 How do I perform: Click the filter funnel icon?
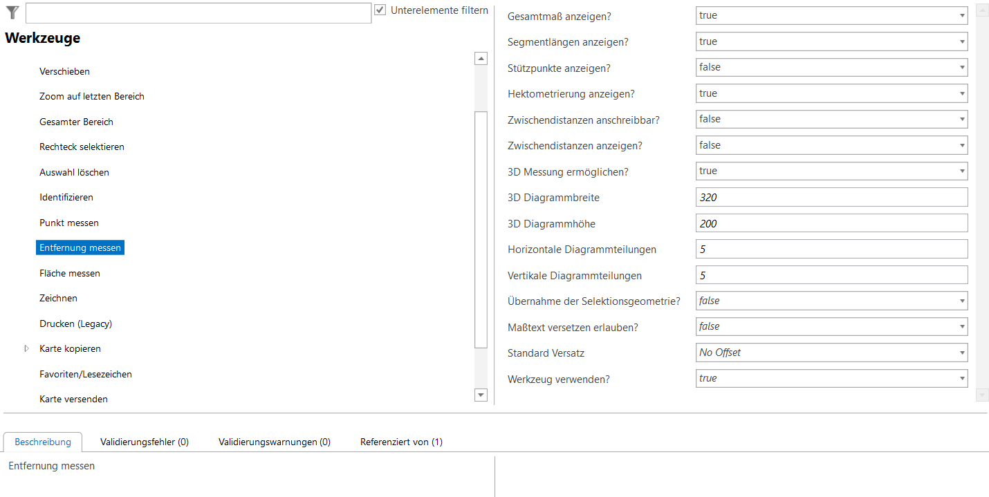pos(12,12)
